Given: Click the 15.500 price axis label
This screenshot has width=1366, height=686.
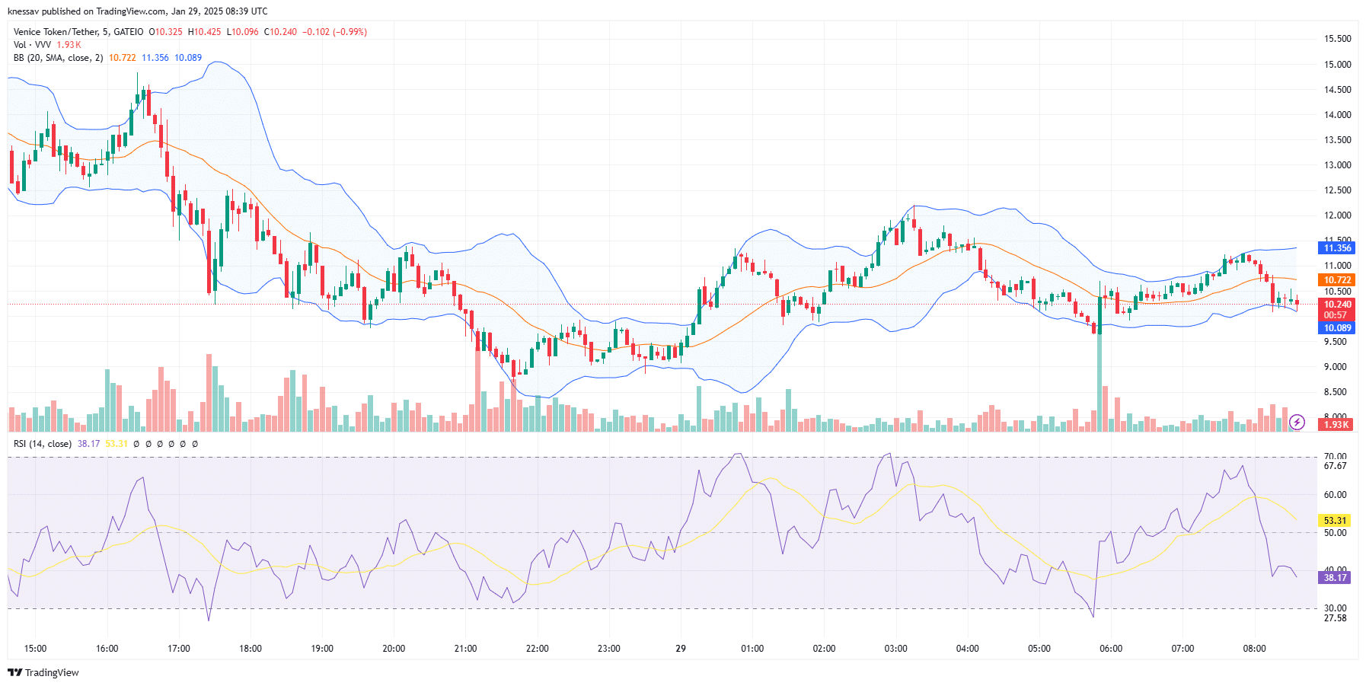Looking at the screenshot, I should tap(1337, 39).
